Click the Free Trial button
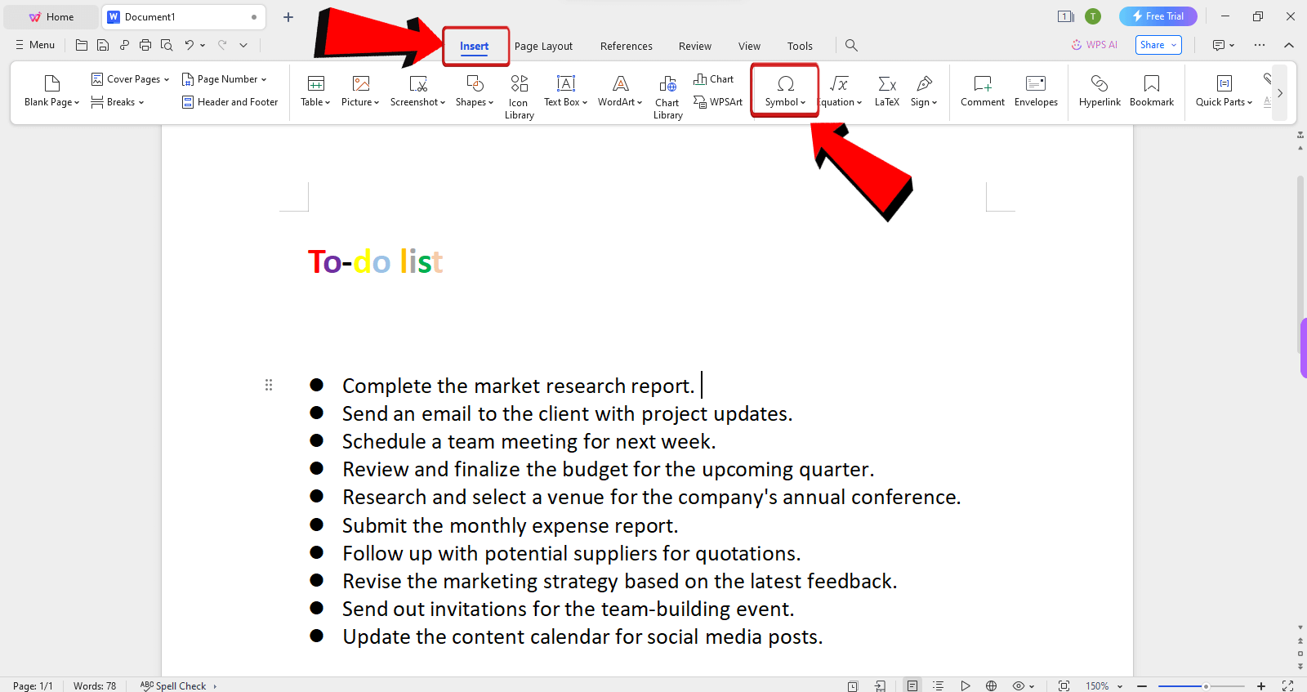The width and height of the screenshot is (1307, 692). coord(1158,16)
